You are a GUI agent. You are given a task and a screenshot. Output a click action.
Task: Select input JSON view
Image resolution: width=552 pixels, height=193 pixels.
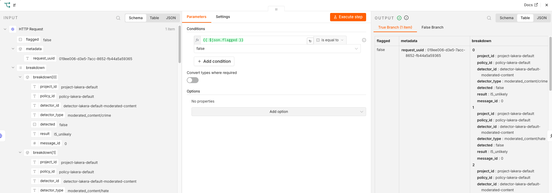pyautogui.click(x=171, y=18)
